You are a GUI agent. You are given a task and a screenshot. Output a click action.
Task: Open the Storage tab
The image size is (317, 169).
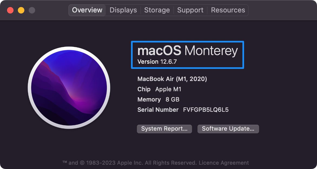(157, 10)
